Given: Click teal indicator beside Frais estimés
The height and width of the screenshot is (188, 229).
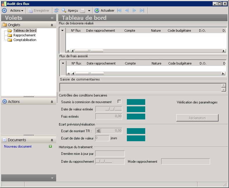Looking at the screenshot, I should 136,116.
